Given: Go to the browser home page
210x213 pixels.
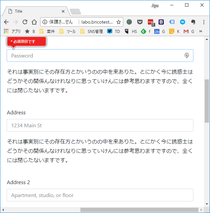Looking at the screenshot, I should [x=34, y=22].
